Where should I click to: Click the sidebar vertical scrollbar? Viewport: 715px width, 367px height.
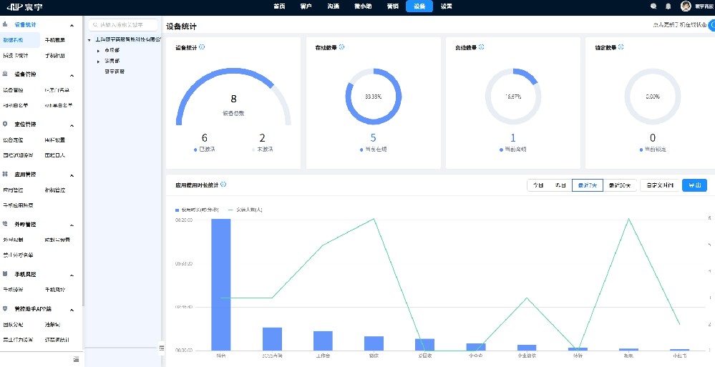click(x=83, y=160)
